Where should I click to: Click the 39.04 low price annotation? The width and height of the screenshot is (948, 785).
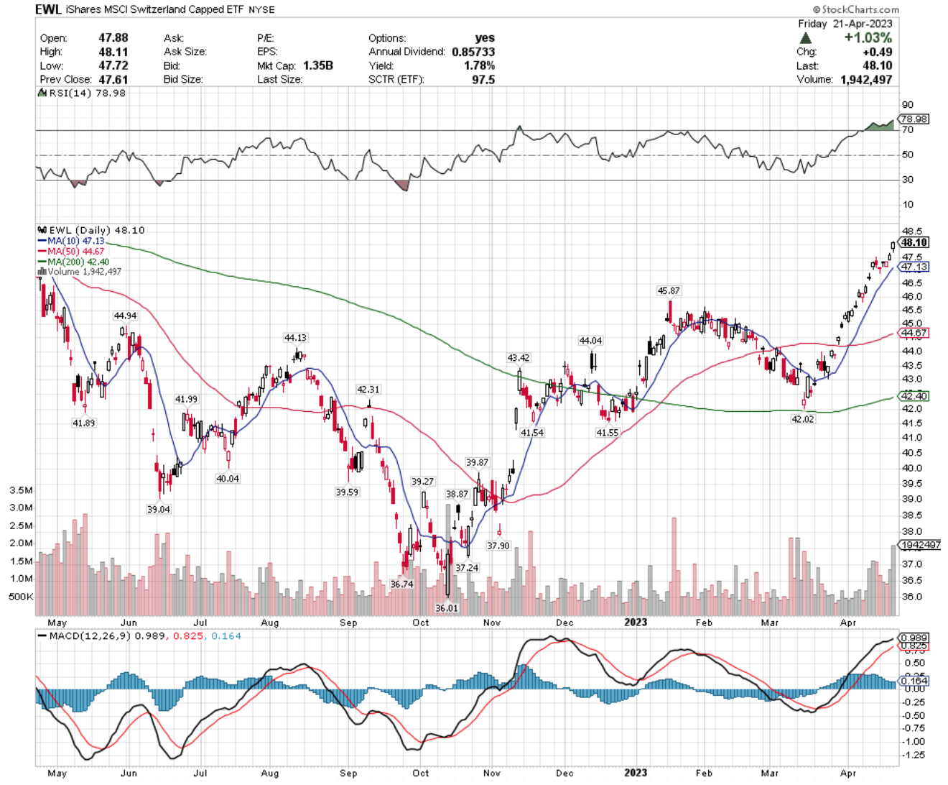tap(159, 509)
